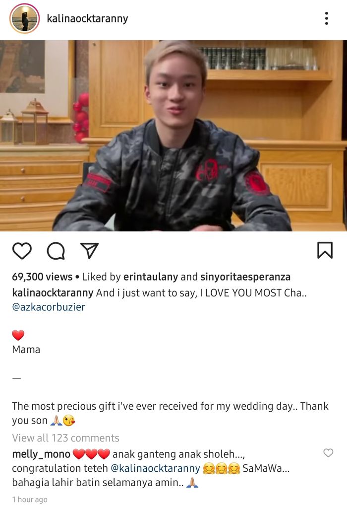Like the post with the heart icon
The width and height of the screenshot is (347, 505).
tap(22, 251)
